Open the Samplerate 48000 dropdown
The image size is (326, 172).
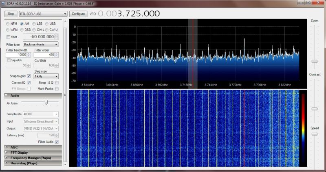pyautogui.click(x=40, y=114)
